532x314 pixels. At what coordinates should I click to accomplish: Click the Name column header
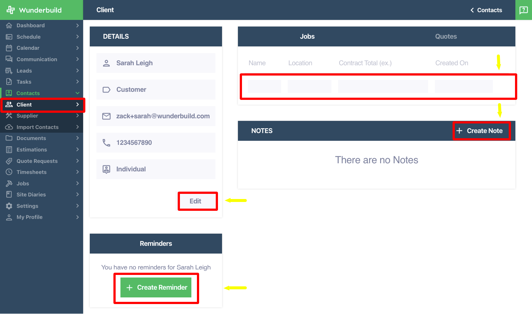(257, 63)
